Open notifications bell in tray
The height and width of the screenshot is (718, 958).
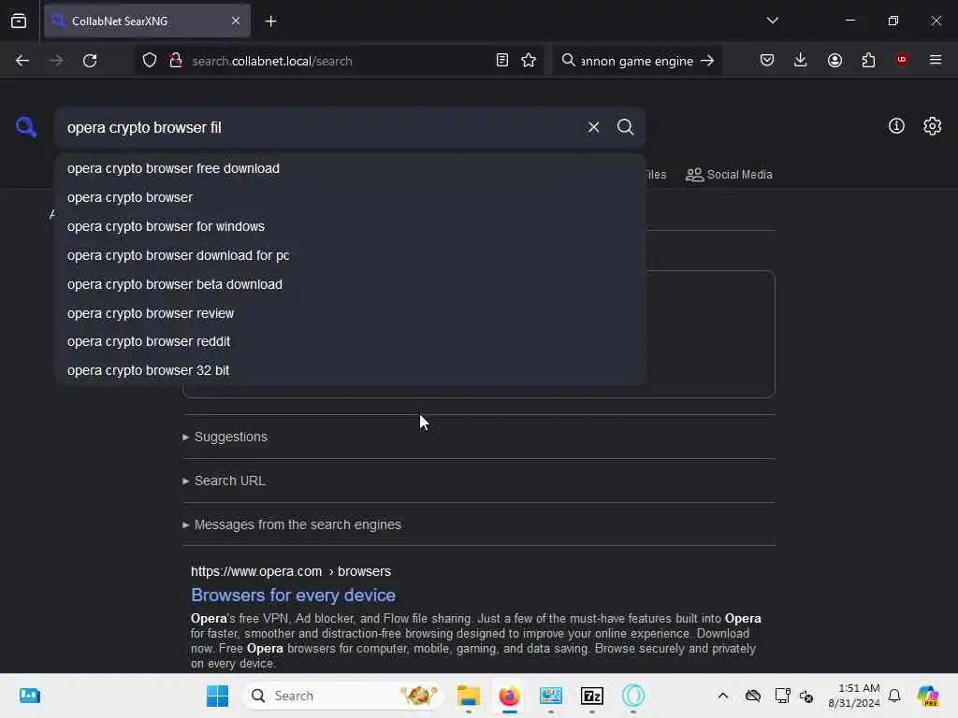[x=894, y=696]
